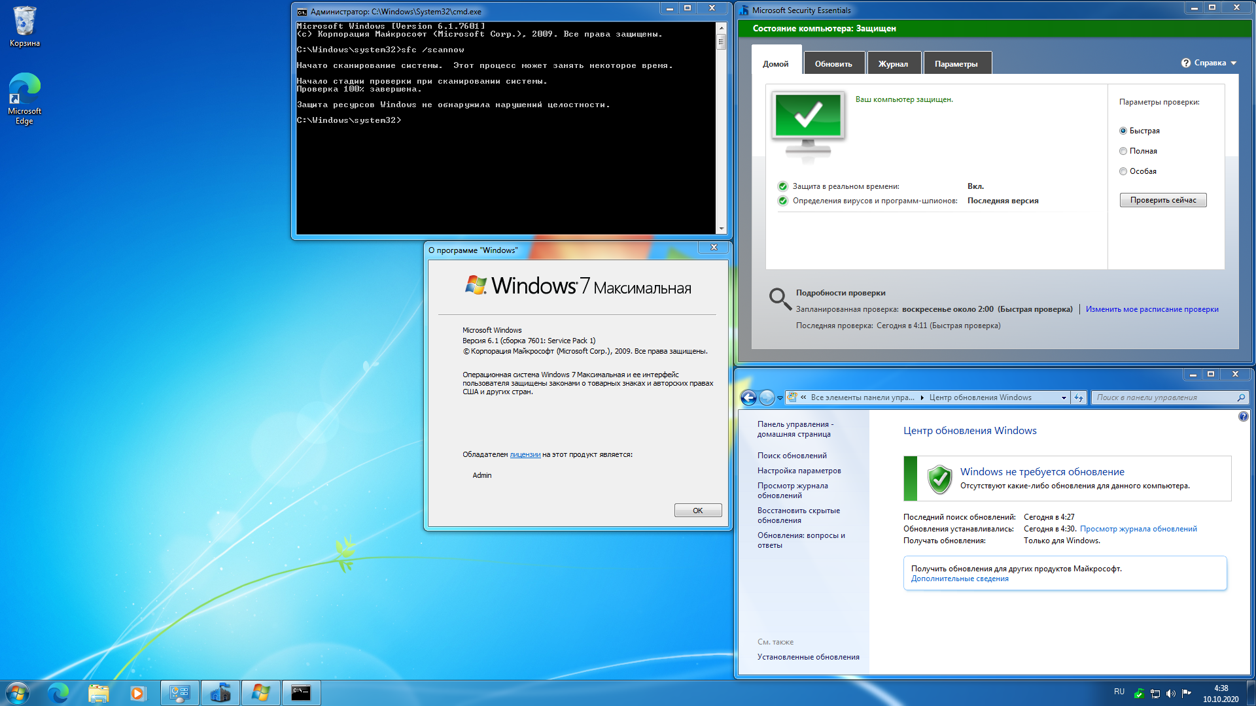Expand the address bar history dropdown
The image size is (1256, 706).
(x=1064, y=397)
